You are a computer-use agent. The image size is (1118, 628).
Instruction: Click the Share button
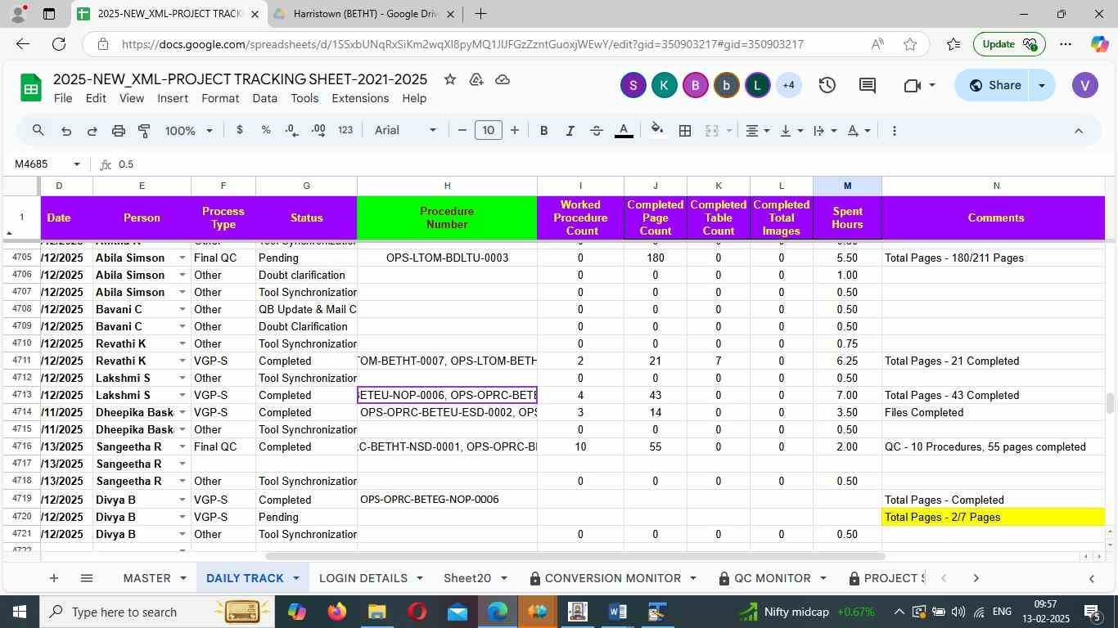click(x=994, y=85)
